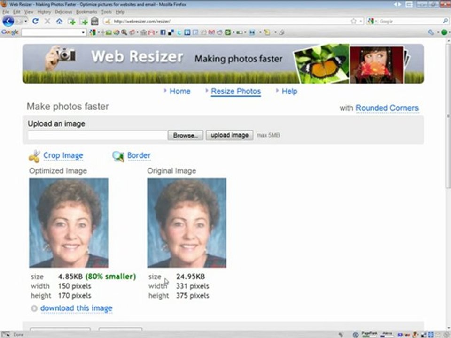Open the back/forward history dropdown arrow
451x338 pixels.
click(26, 21)
